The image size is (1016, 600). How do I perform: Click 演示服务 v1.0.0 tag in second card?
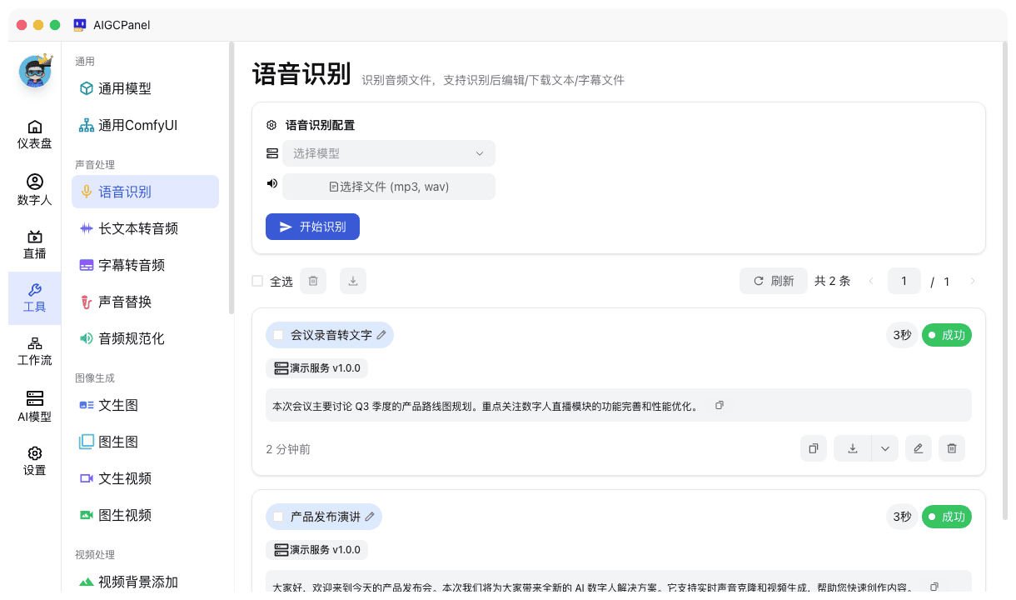317,549
